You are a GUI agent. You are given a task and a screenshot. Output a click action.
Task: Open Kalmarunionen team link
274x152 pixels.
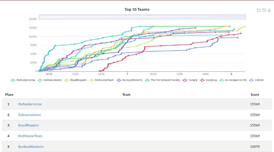point(29,115)
